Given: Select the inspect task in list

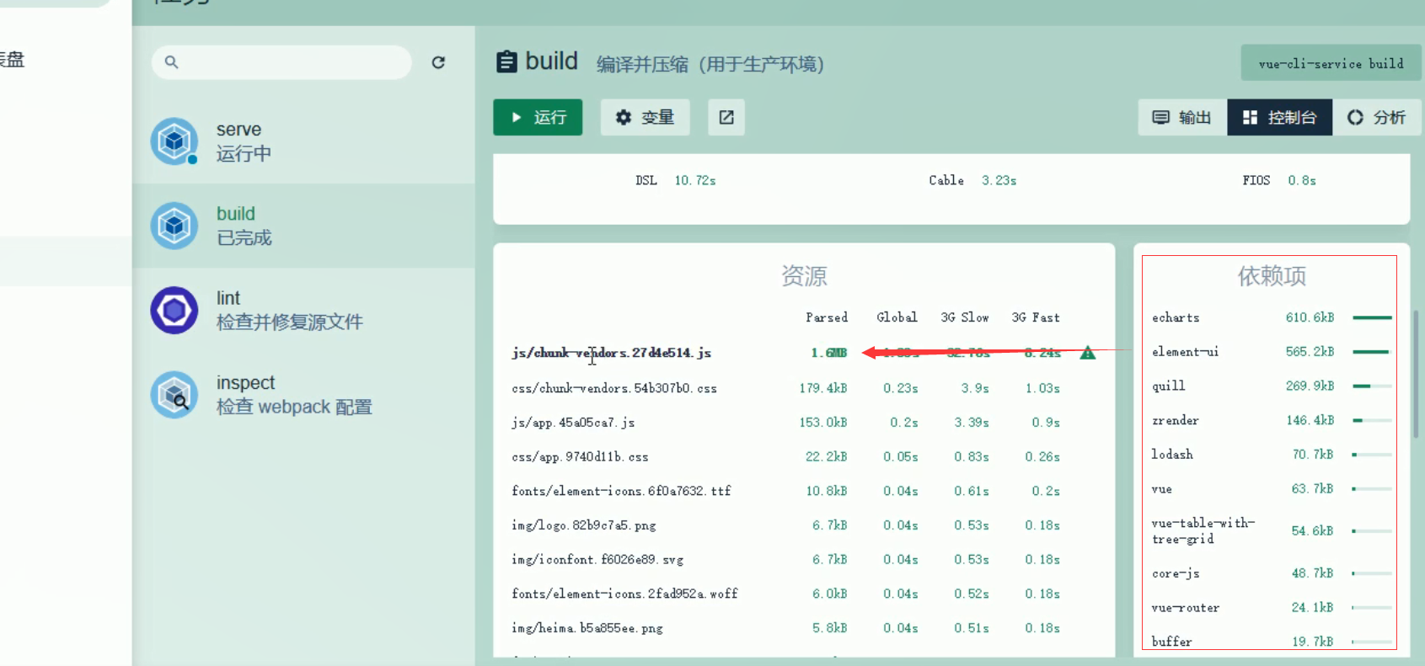Looking at the screenshot, I should [x=303, y=395].
